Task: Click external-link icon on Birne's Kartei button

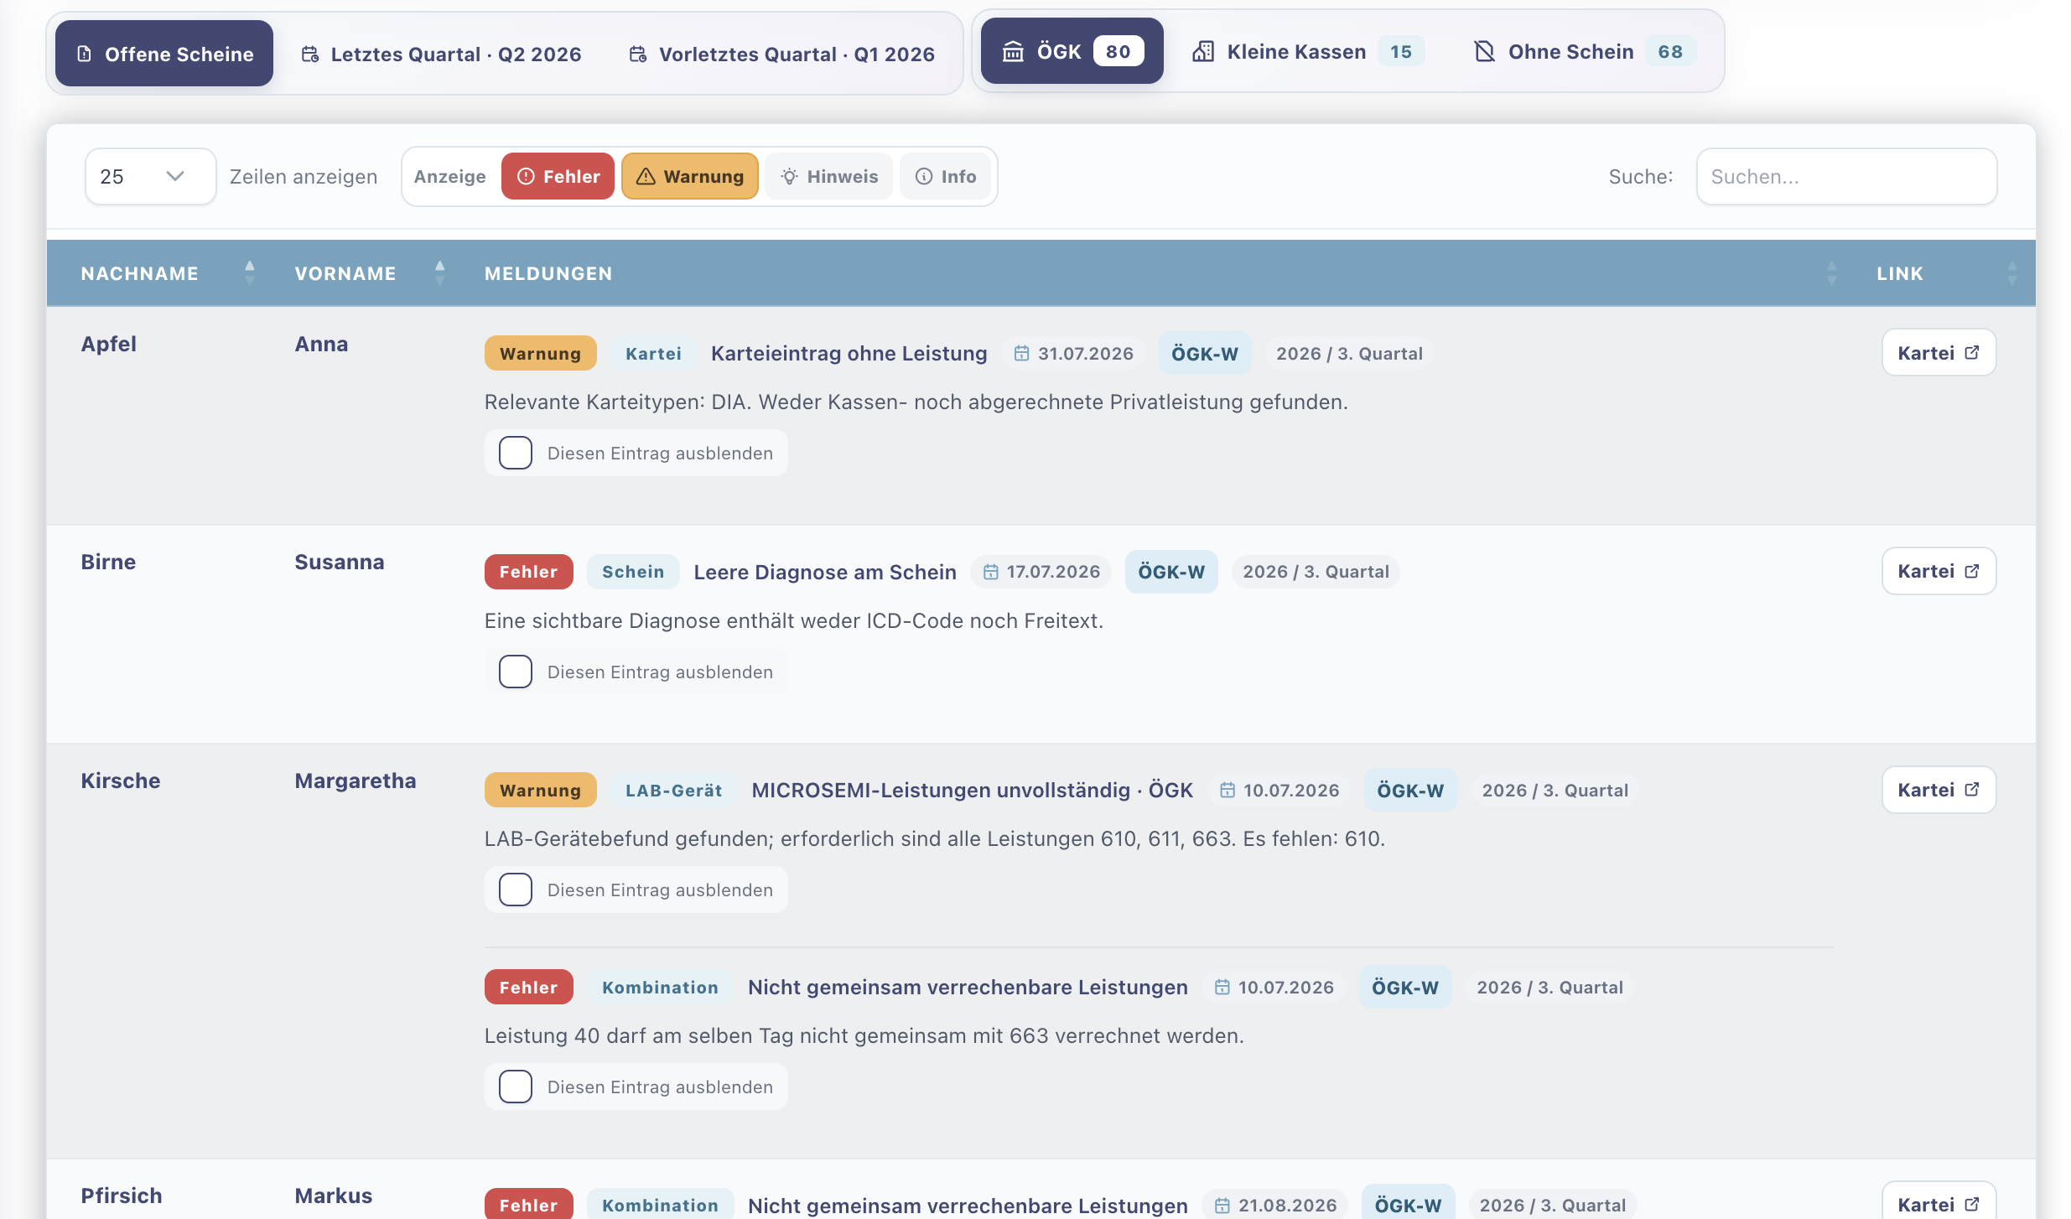Action: coord(1972,571)
